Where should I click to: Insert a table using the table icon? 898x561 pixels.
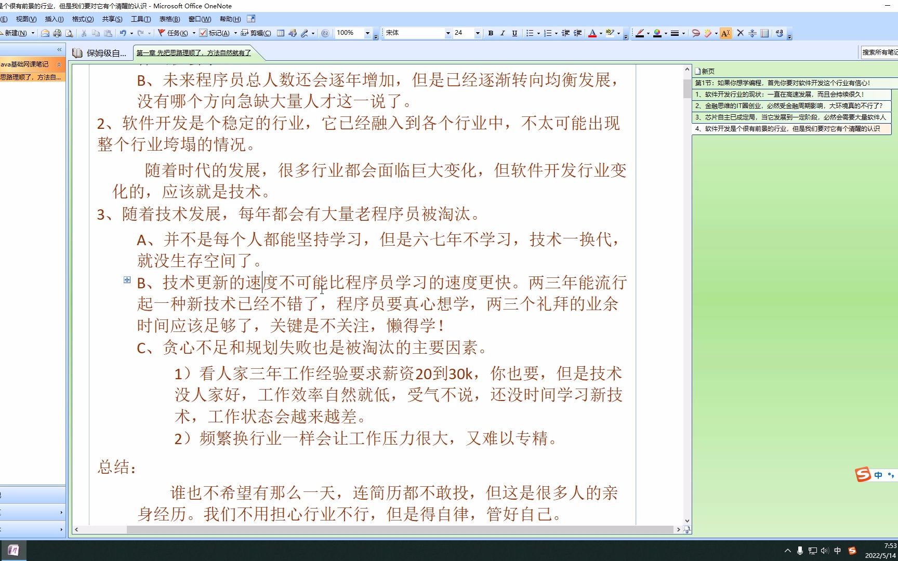click(281, 33)
